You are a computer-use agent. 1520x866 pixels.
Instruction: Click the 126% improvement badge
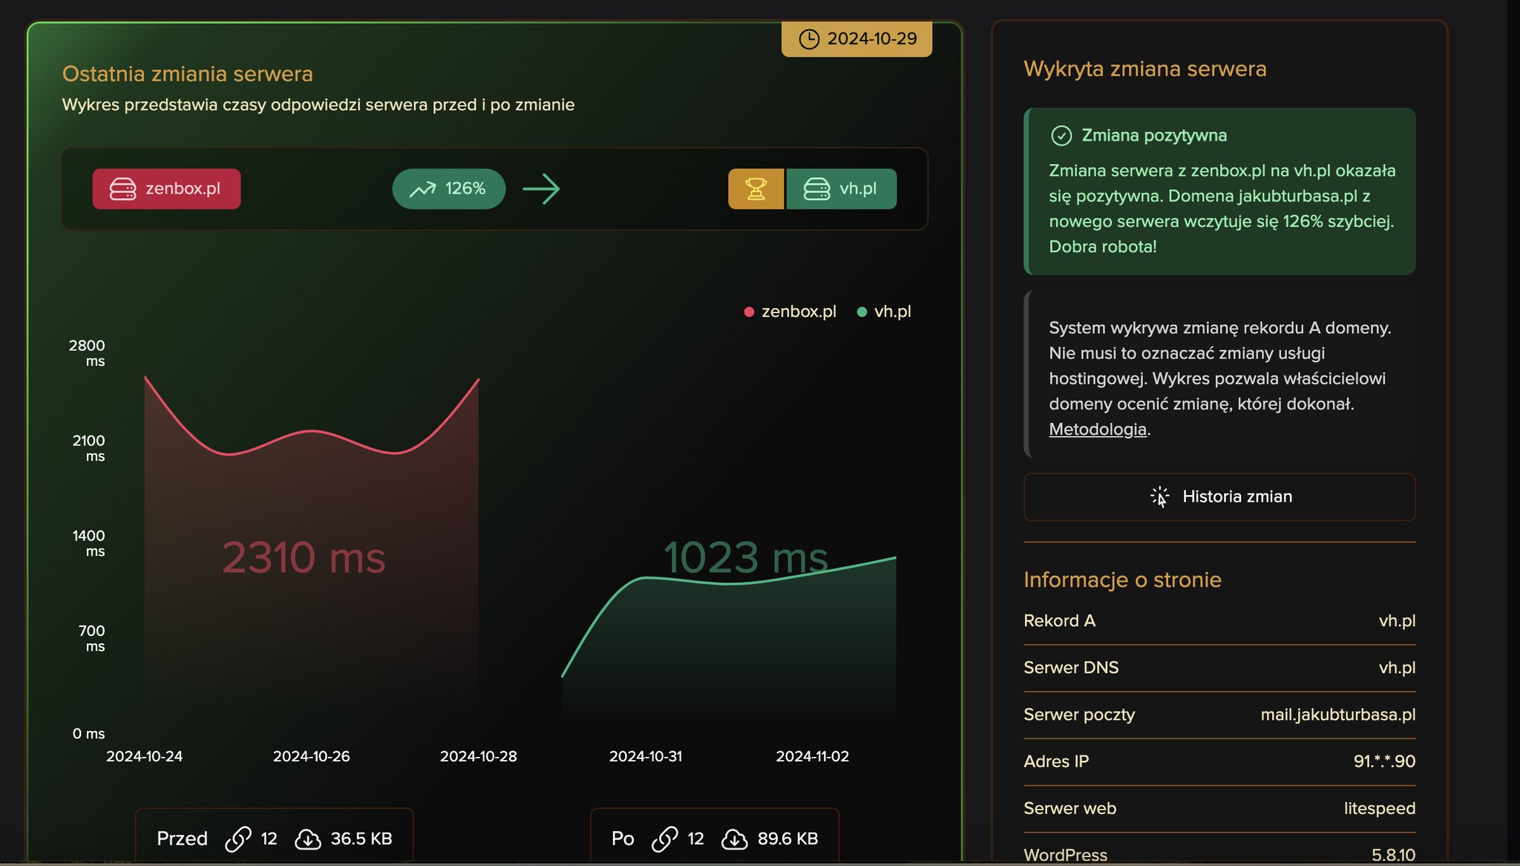click(x=449, y=189)
